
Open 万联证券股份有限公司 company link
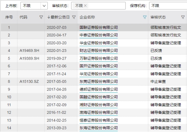[x=99, y=58]
